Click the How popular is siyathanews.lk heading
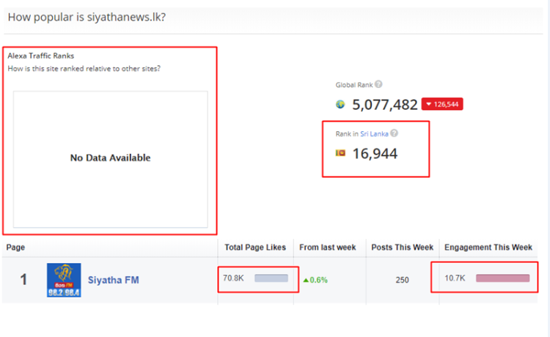 click(87, 17)
